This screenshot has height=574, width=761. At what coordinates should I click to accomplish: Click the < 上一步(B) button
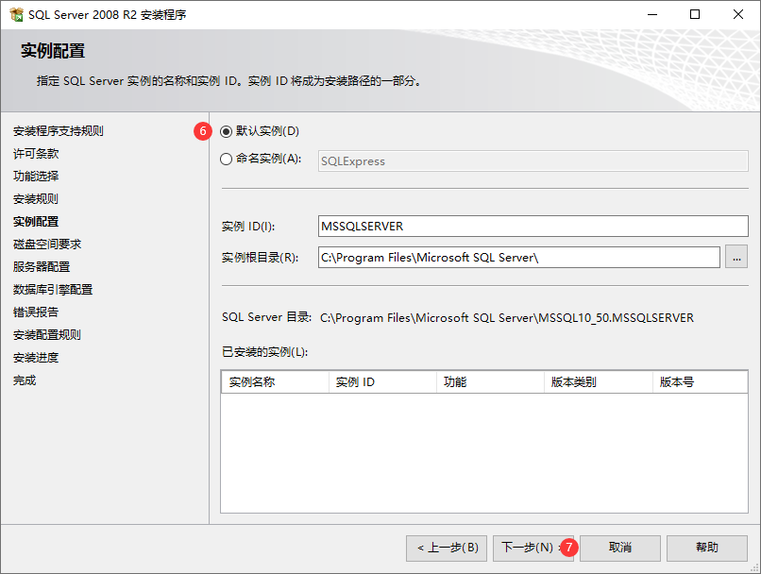pos(447,549)
